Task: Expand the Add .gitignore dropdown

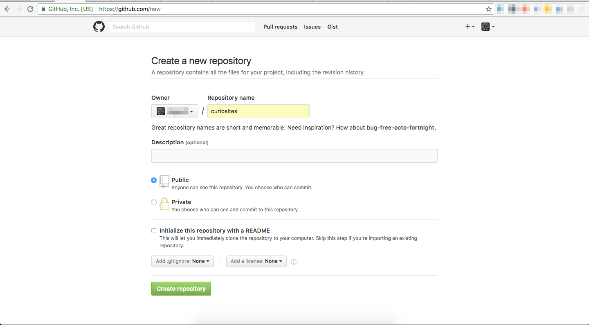Action: (x=182, y=261)
